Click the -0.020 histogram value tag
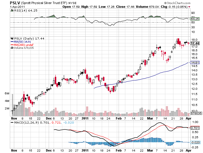This screenshot has height=153, width=203. [x=195, y=142]
